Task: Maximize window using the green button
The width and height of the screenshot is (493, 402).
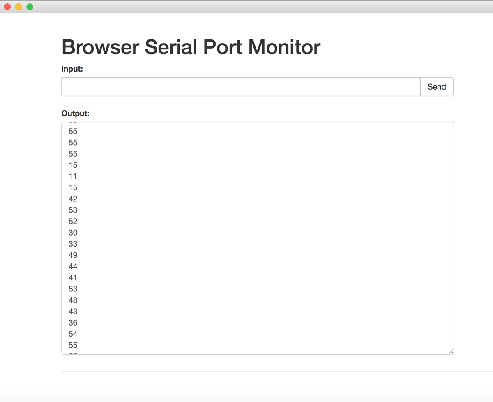Action: [x=30, y=7]
